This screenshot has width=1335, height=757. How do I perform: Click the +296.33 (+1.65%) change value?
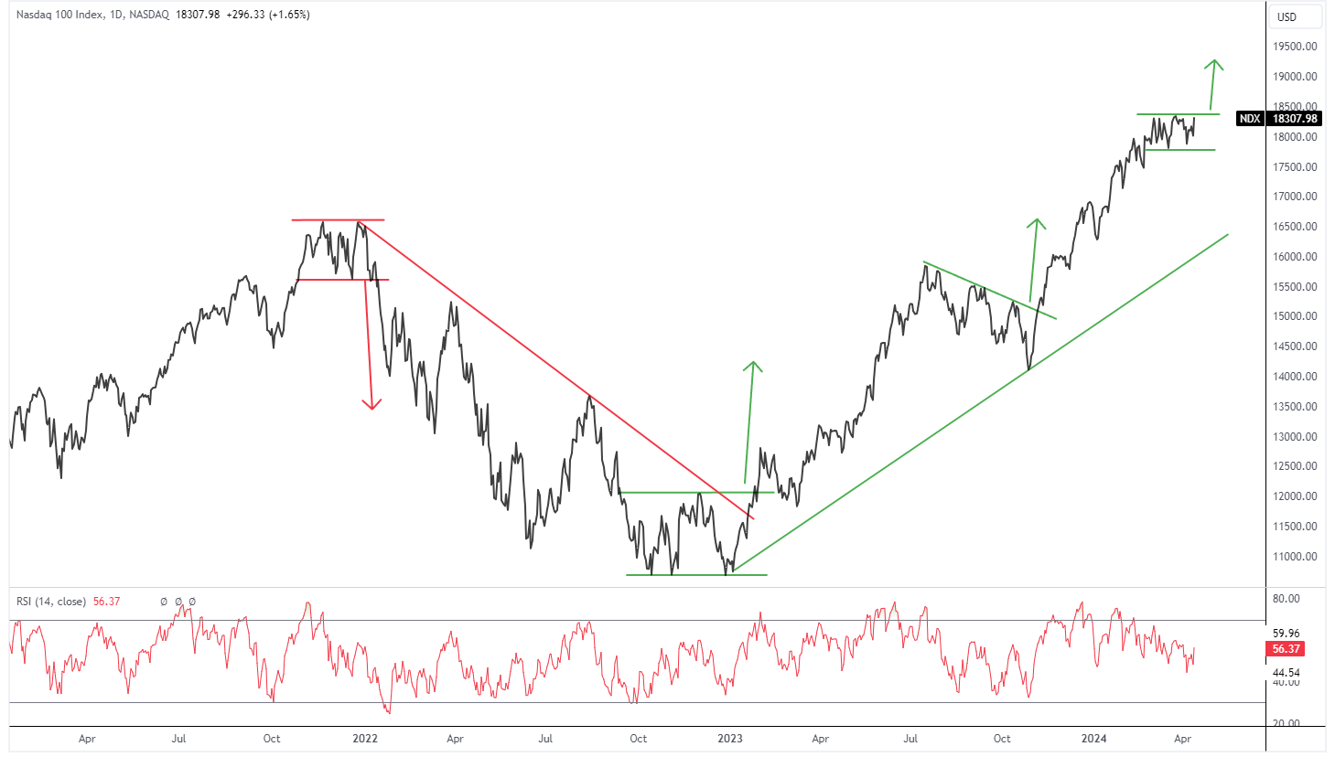click(x=268, y=15)
